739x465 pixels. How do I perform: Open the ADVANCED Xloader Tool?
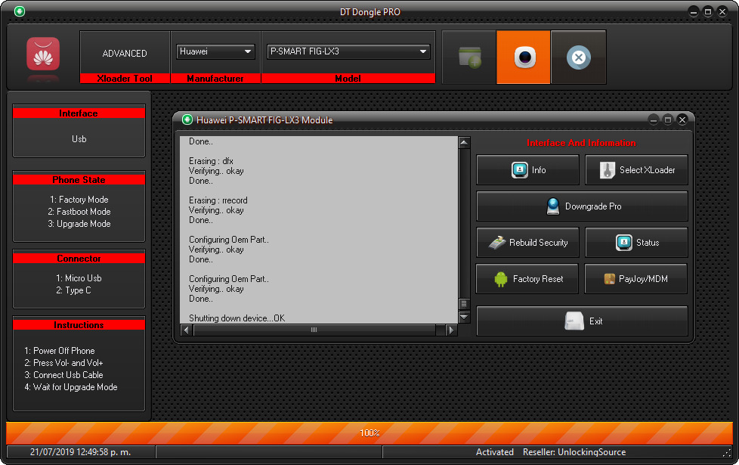tap(125, 53)
